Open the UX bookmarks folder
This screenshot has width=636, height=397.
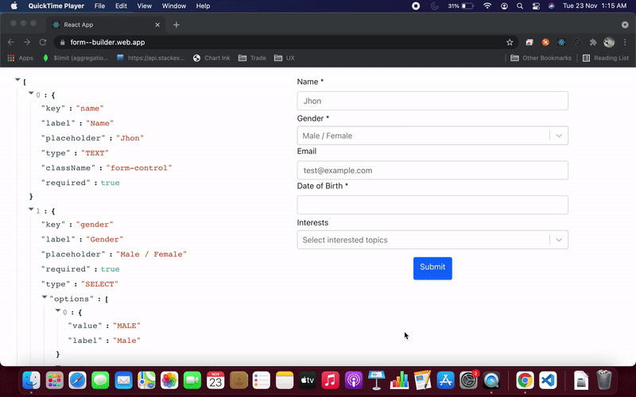click(x=285, y=58)
